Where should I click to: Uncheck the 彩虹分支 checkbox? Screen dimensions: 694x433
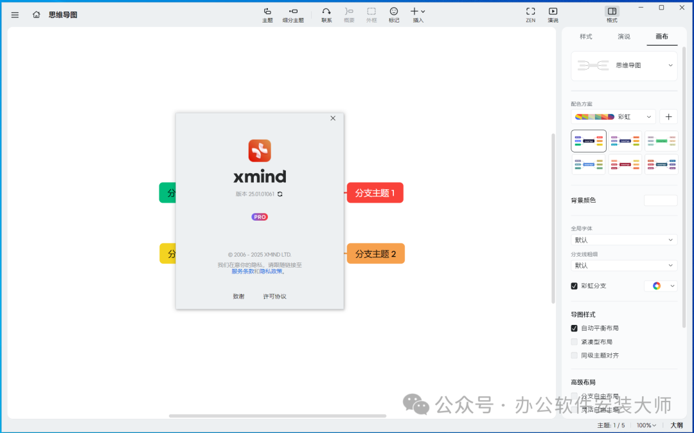[574, 286]
